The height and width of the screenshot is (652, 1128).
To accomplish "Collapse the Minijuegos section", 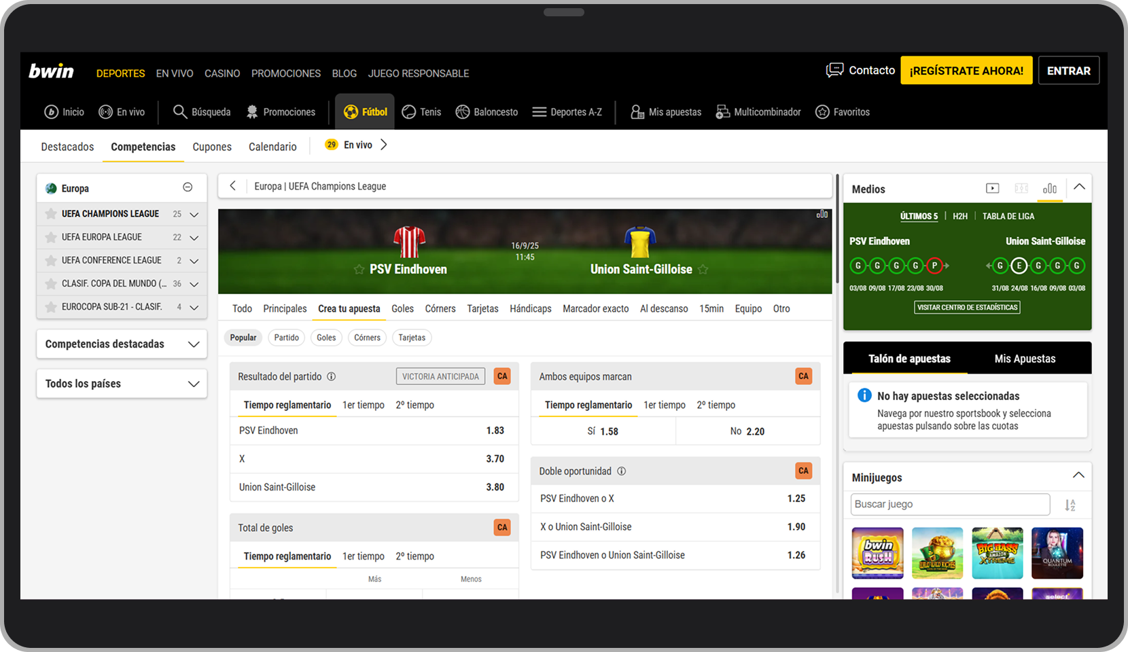I will click(x=1078, y=475).
